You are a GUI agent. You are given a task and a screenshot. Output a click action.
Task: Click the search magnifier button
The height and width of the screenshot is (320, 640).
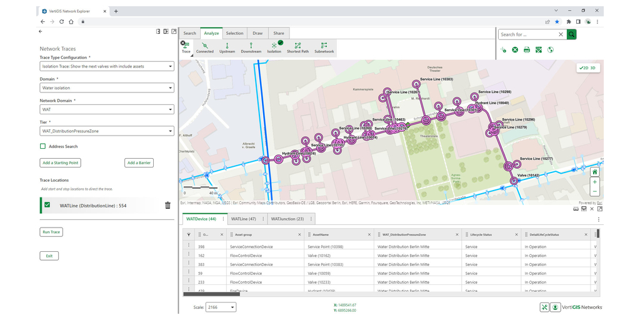click(571, 34)
